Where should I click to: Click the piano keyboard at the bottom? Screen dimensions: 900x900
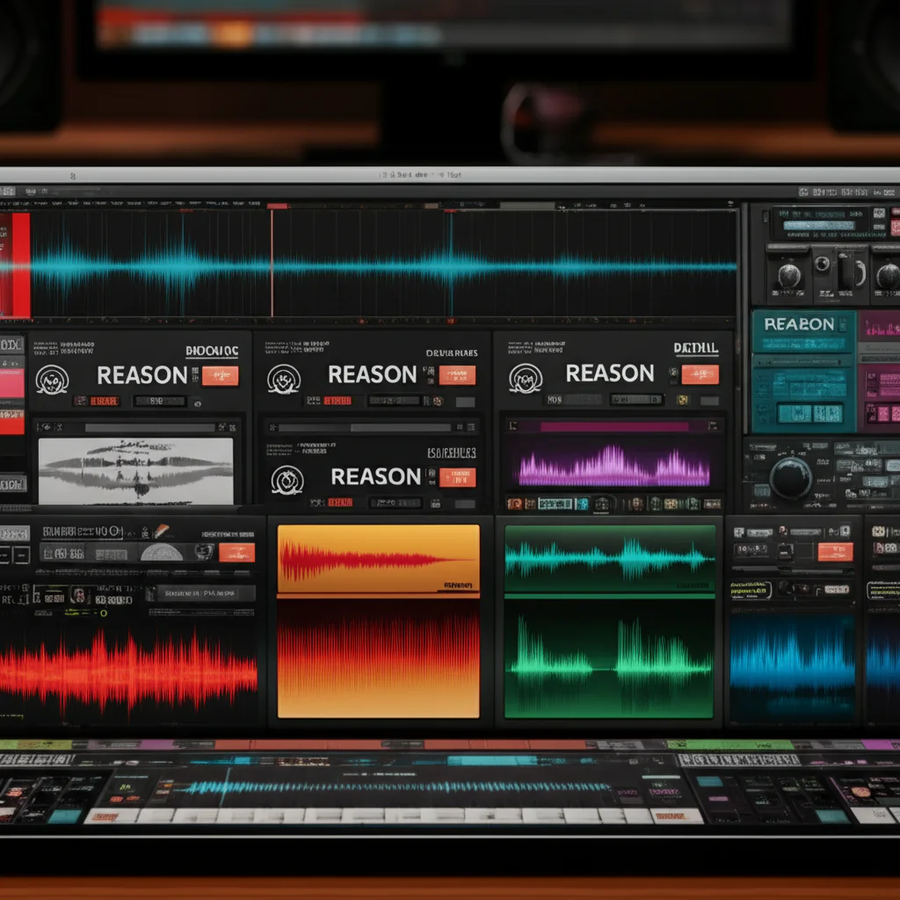tap(394, 815)
